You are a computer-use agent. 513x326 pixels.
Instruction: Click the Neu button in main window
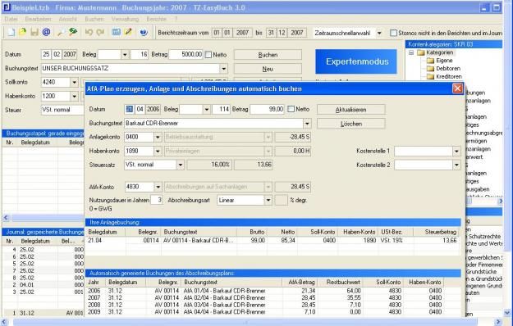click(268, 69)
